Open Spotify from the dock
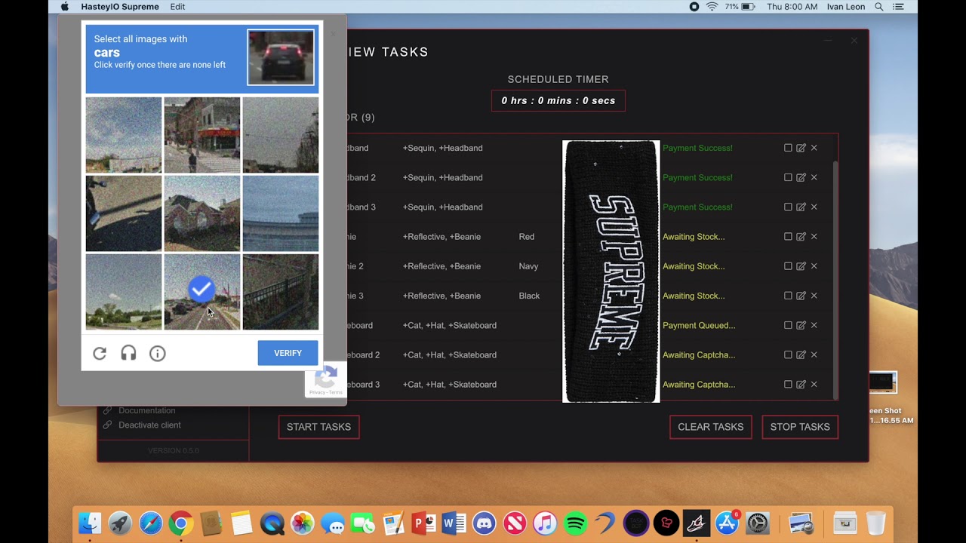This screenshot has width=966, height=543. [575, 523]
